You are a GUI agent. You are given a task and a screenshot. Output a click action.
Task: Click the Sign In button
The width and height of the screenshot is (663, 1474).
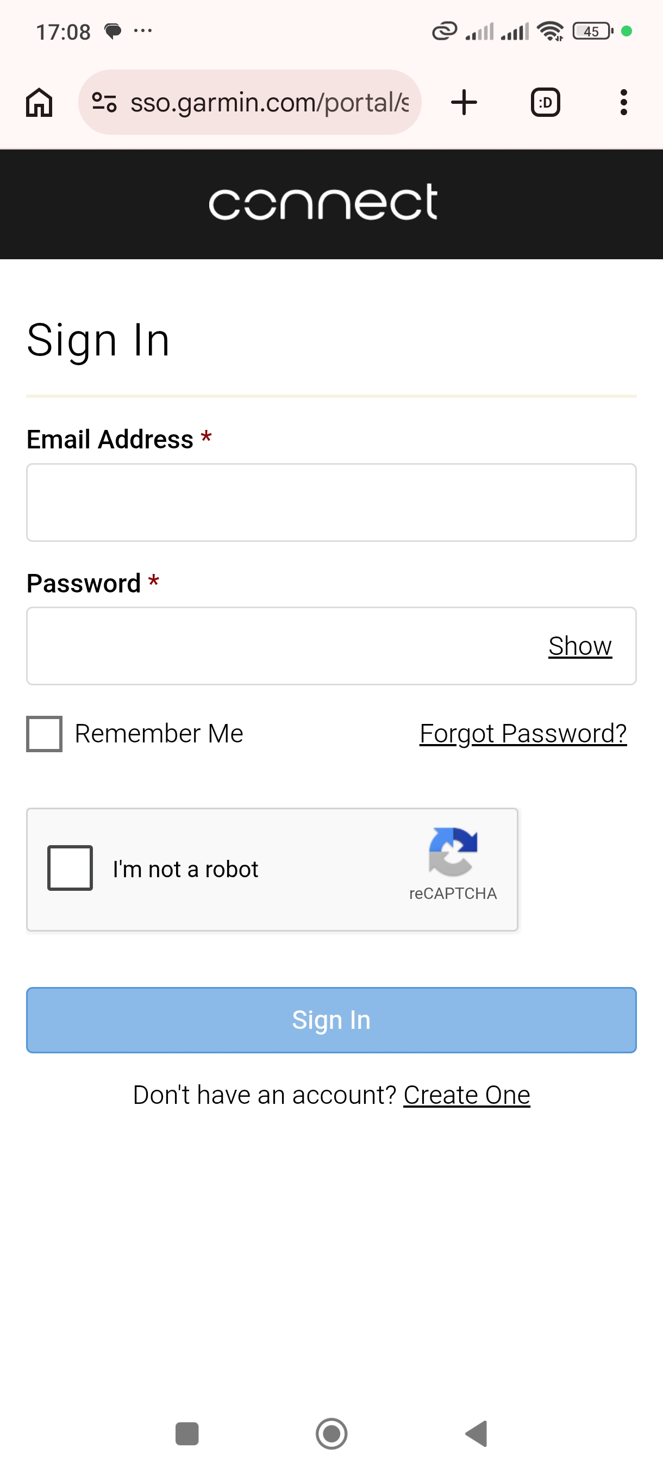pyautogui.click(x=331, y=1020)
